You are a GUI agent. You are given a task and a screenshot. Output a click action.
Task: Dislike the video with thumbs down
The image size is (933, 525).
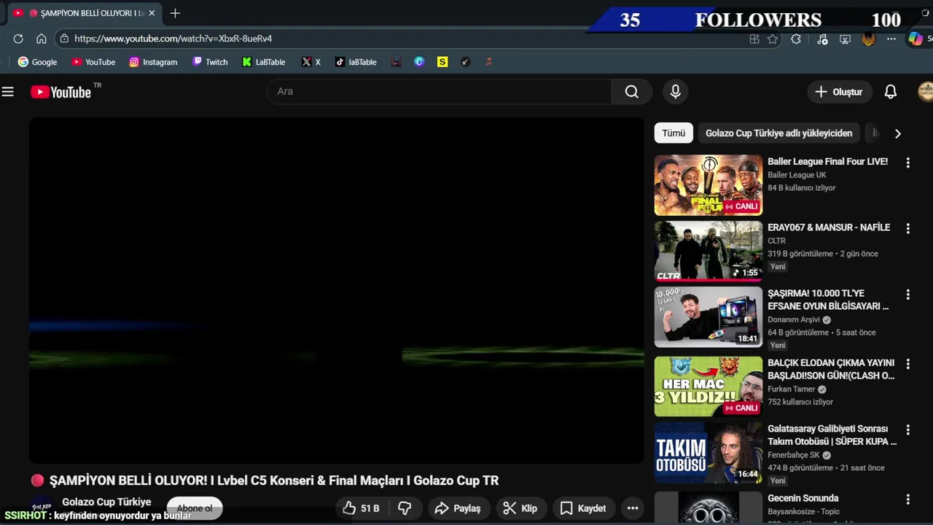405,508
